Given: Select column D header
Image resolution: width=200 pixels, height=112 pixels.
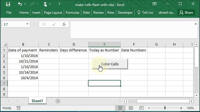Looking at the screenshot, I should [x=74, y=44].
